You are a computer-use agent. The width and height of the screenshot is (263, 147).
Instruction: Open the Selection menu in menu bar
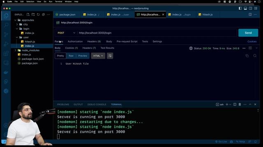point(30,2)
